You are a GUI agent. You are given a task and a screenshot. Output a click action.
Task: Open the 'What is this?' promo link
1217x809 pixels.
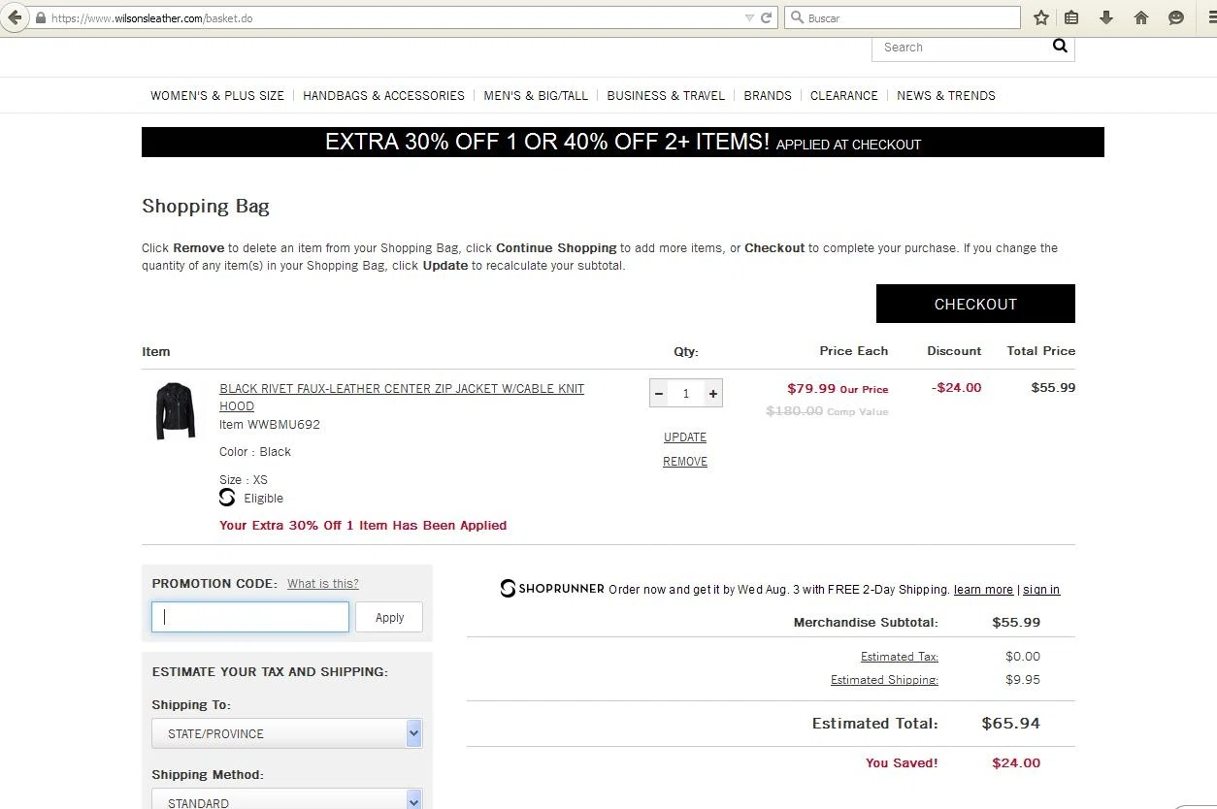pos(323,583)
